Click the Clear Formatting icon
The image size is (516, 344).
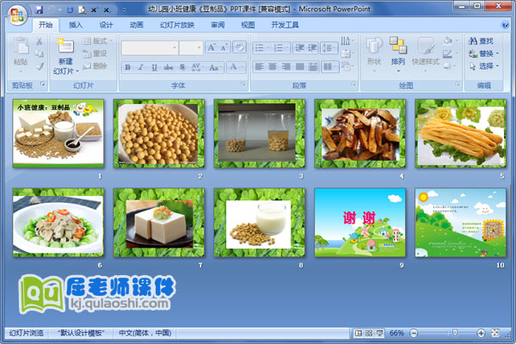point(239,48)
